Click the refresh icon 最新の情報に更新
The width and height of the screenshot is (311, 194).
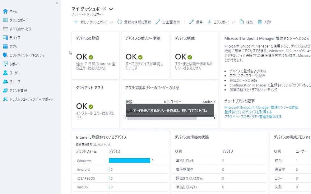pos(120,22)
